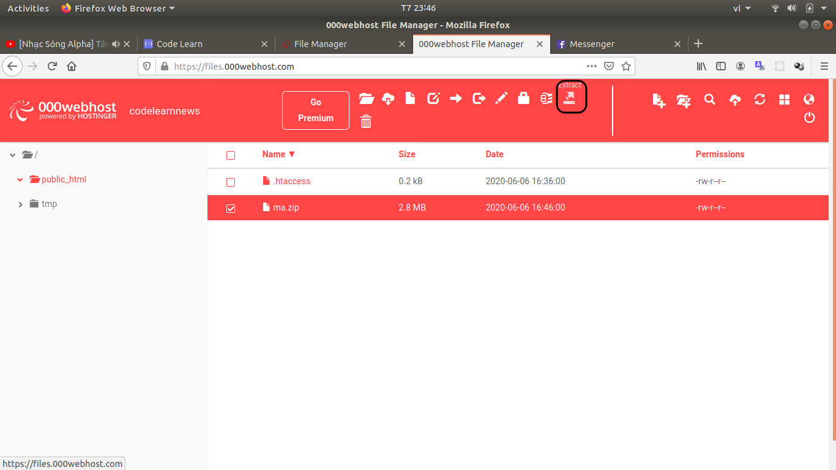Open Permissions via the lock icon
The width and height of the screenshot is (836, 470).
(523, 98)
